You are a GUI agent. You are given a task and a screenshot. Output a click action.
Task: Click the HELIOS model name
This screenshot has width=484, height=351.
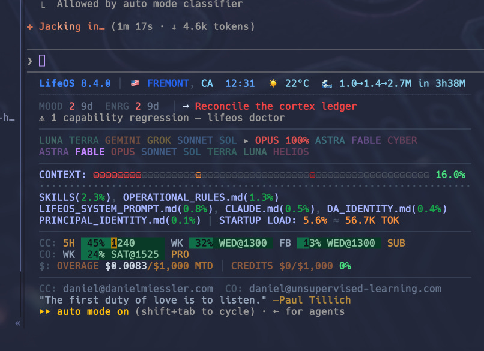[x=291, y=152]
